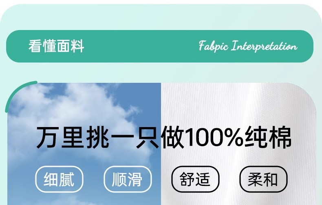The width and height of the screenshot is (322, 205).
Task: Click the 细腻 pill tag
Action: (x=59, y=179)
